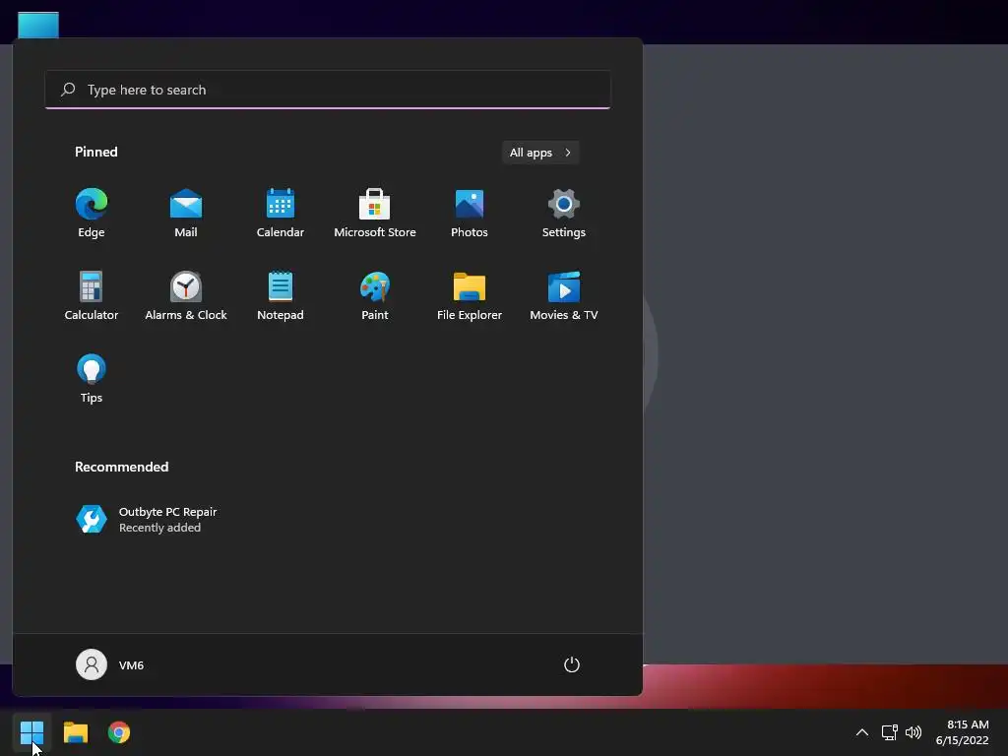Open the Edge browser from Pinned
The width and height of the screenshot is (1008, 756).
(x=92, y=213)
